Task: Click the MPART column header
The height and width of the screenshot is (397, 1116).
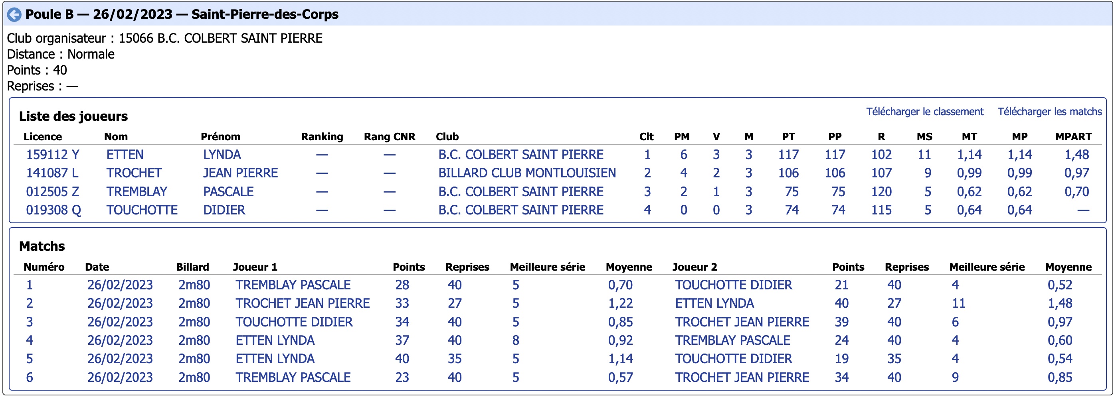Action: point(1073,137)
